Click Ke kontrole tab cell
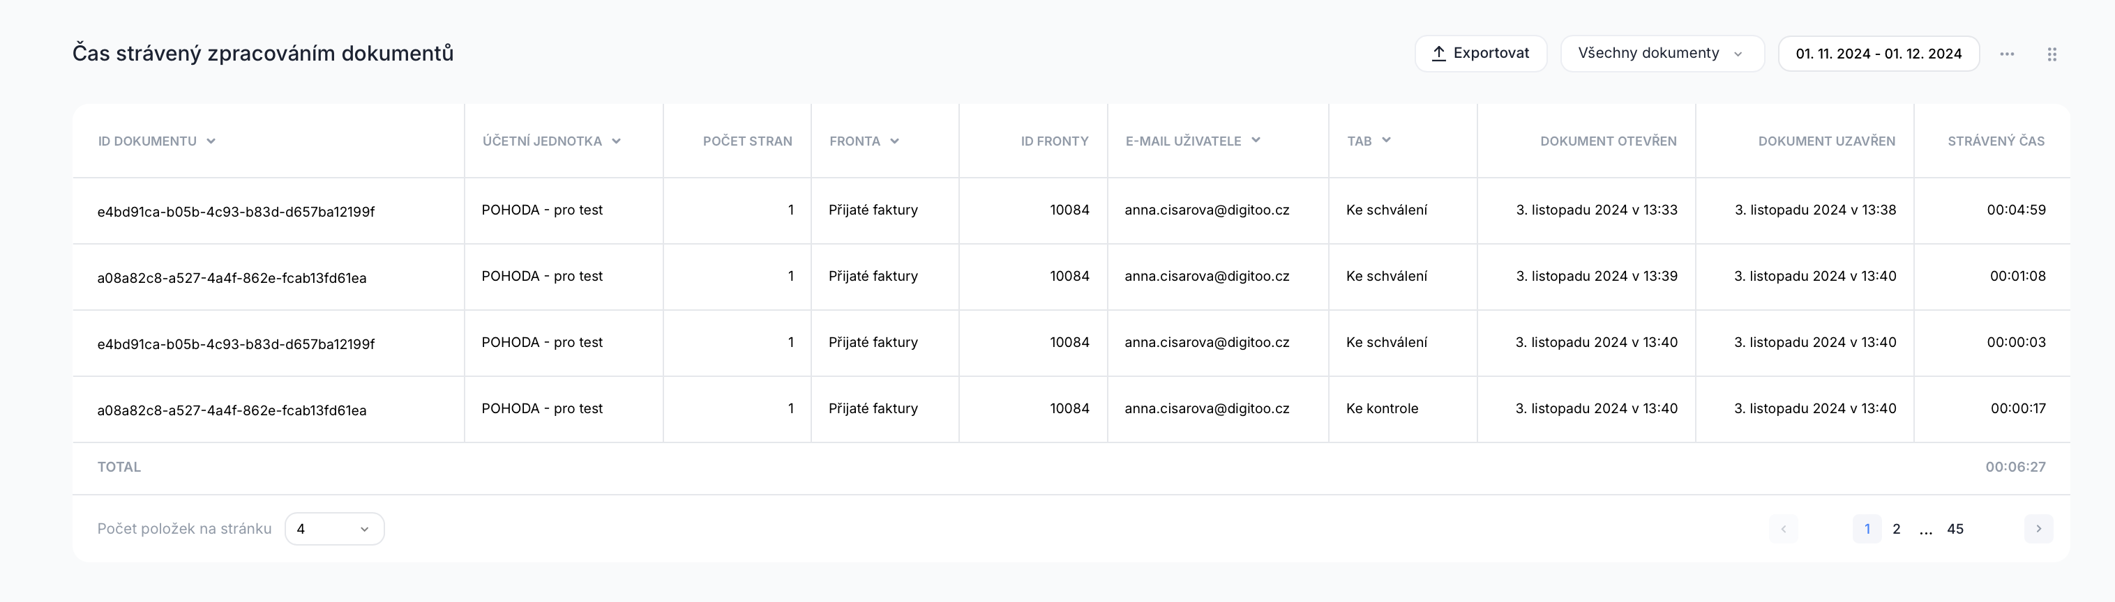The height and width of the screenshot is (602, 2115). [x=1382, y=408]
